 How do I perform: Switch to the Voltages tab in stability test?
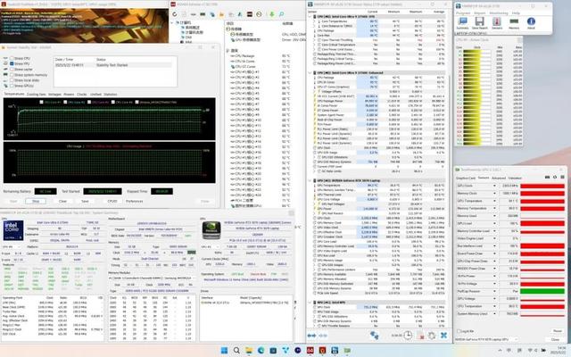[54, 95]
